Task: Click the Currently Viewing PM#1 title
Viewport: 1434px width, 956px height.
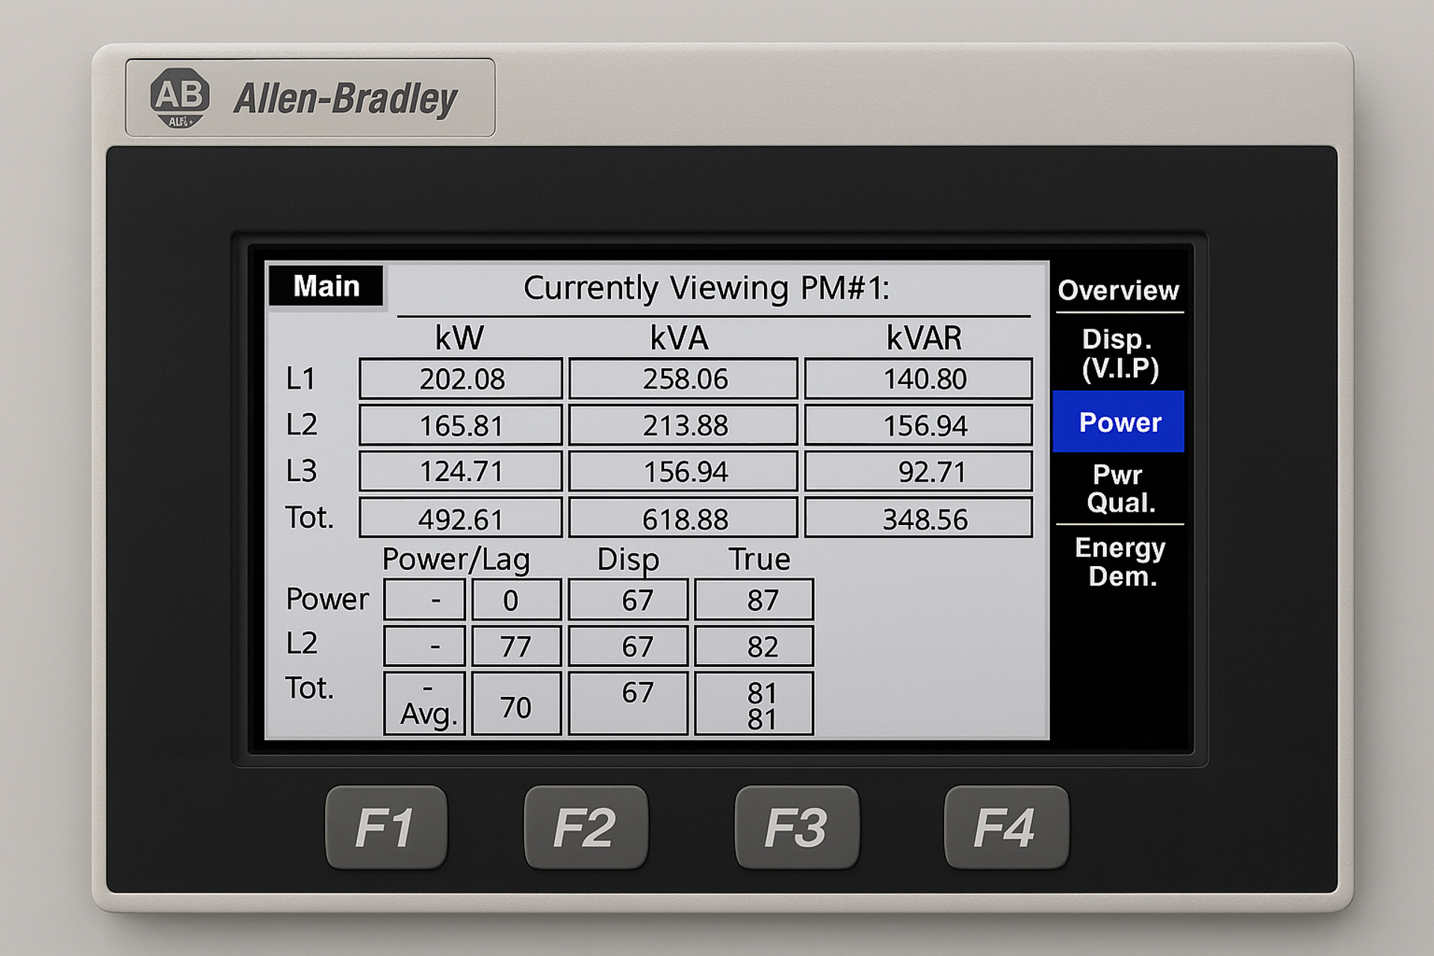Action: 707,288
